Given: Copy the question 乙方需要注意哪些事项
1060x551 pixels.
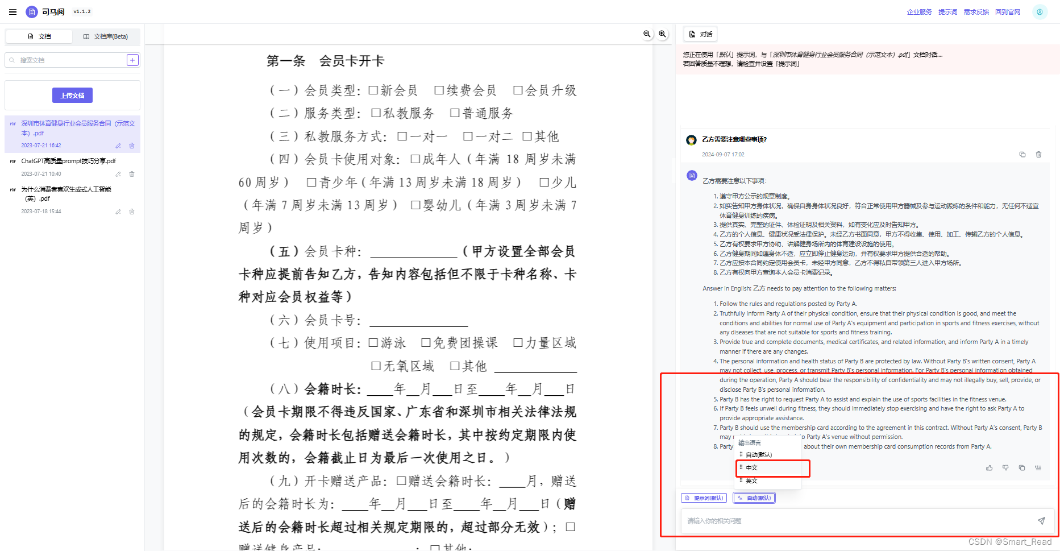Looking at the screenshot, I should [x=1022, y=154].
